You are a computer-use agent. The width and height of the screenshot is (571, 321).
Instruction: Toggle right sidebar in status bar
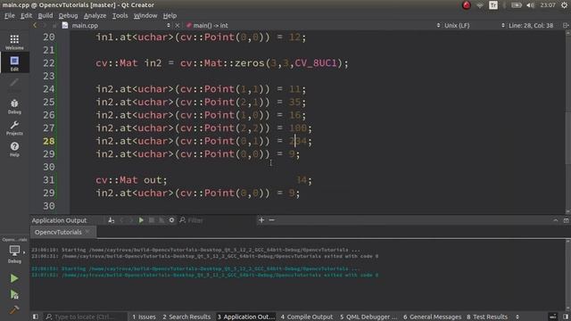pos(566,317)
